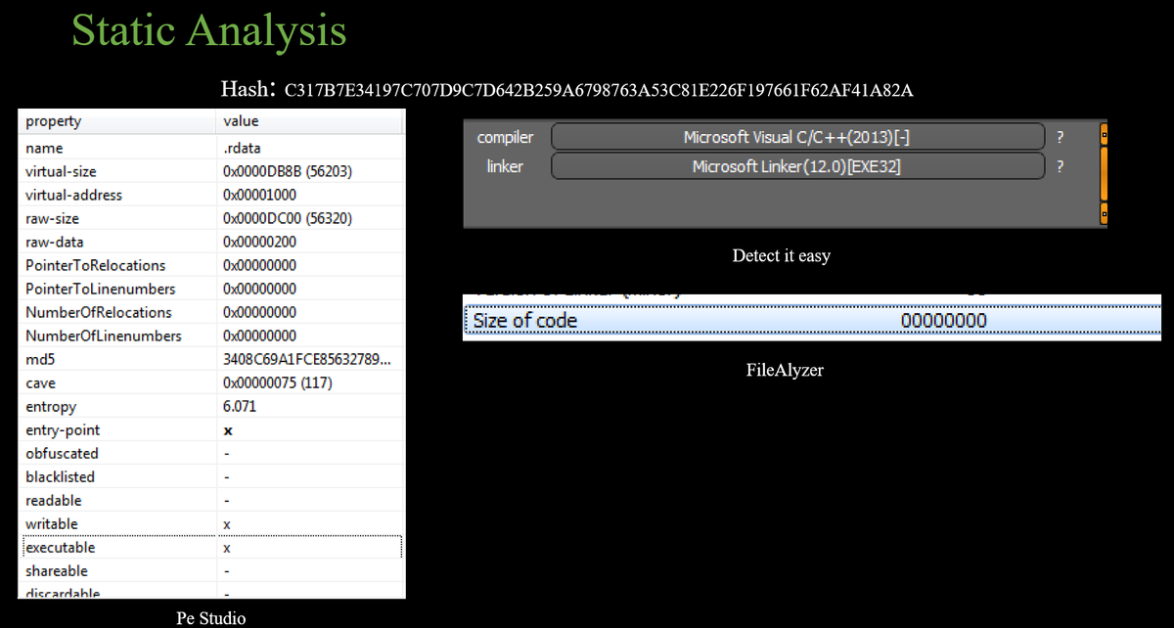The height and width of the screenshot is (628, 1174).
Task: Select the entry-point property row
Action: pyautogui.click(x=211, y=430)
